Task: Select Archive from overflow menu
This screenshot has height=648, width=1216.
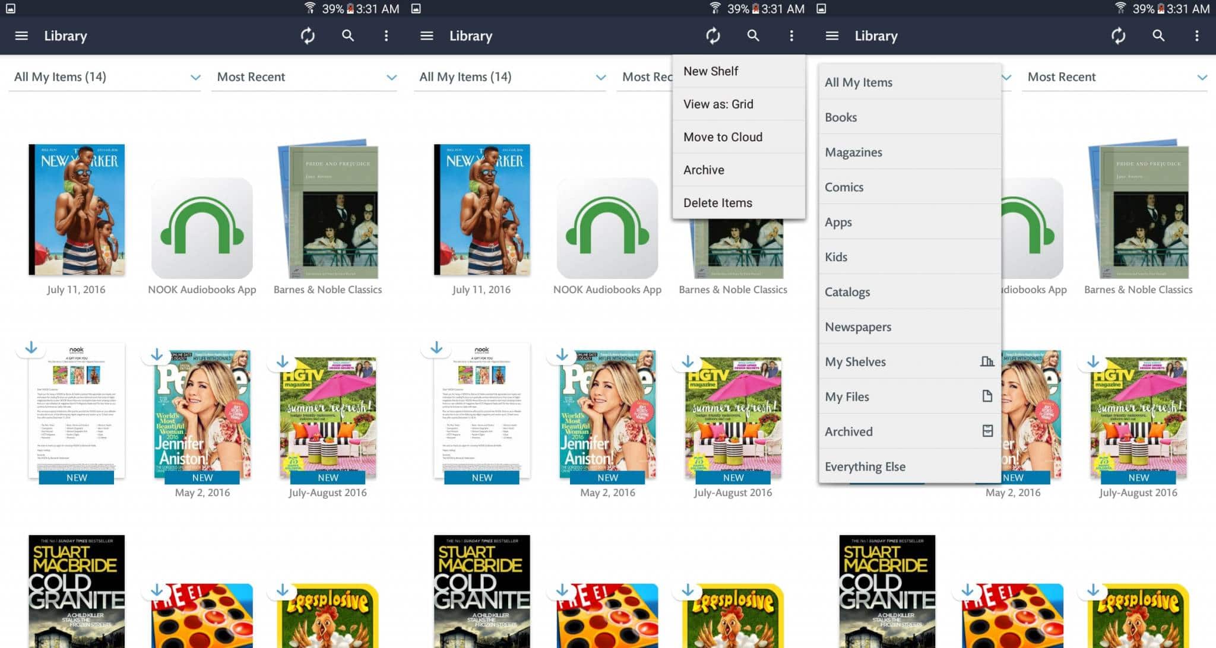Action: [739, 170]
